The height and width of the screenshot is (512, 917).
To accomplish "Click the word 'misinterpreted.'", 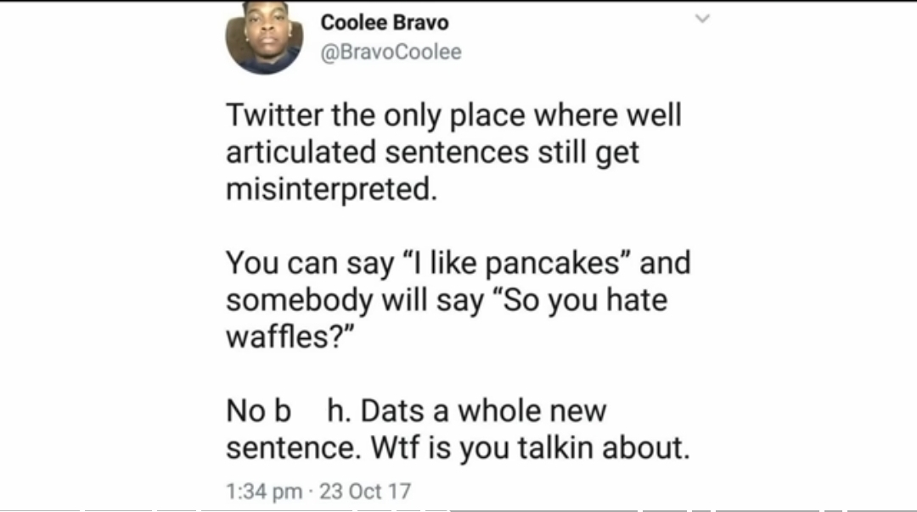I will pyautogui.click(x=331, y=190).
